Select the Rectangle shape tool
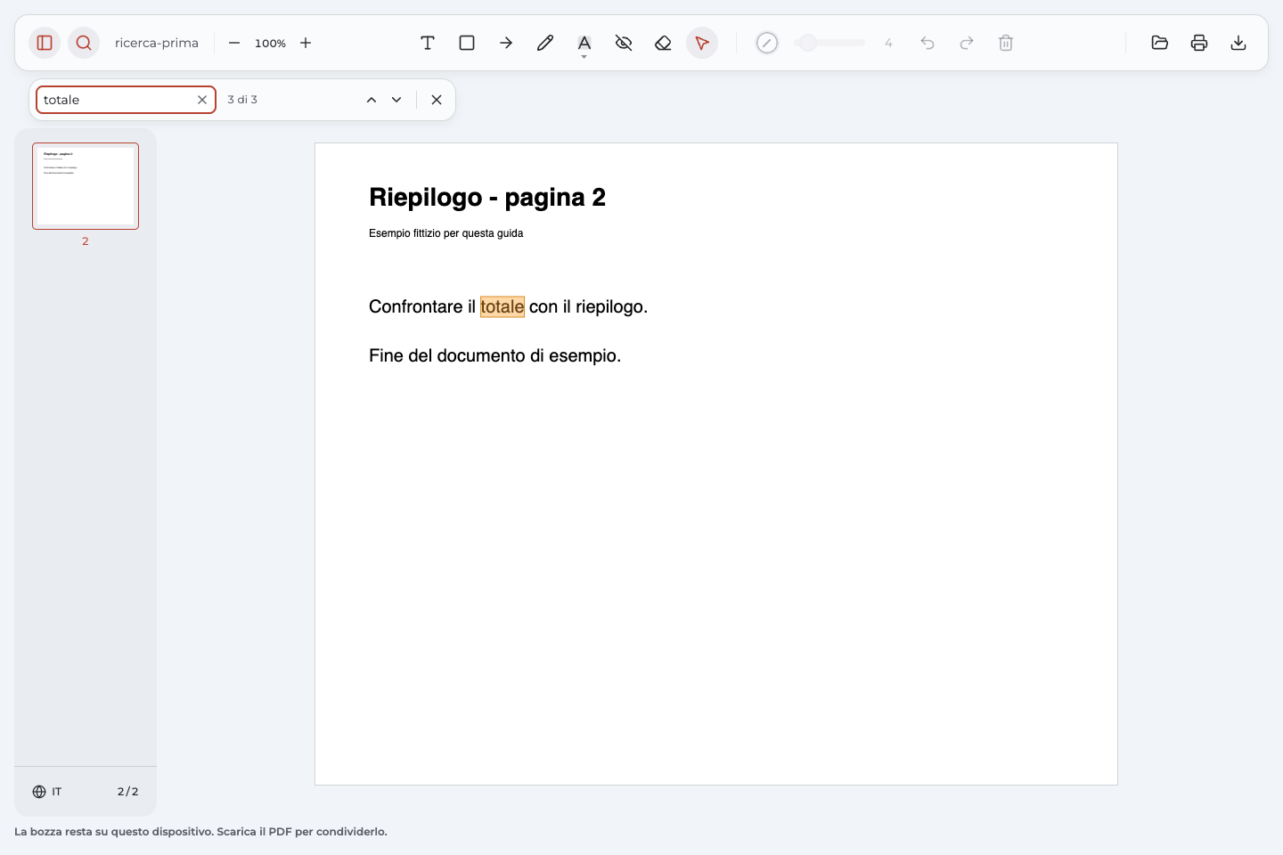The width and height of the screenshot is (1283, 855). 467,43
